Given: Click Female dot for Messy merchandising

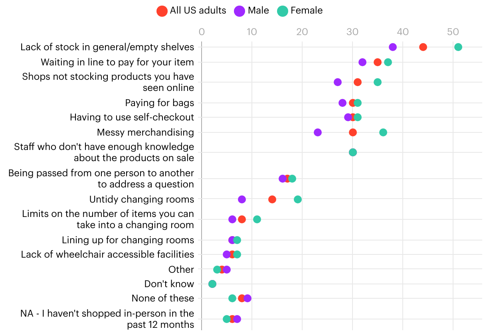Looking at the screenshot, I should (x=383, y=132).
